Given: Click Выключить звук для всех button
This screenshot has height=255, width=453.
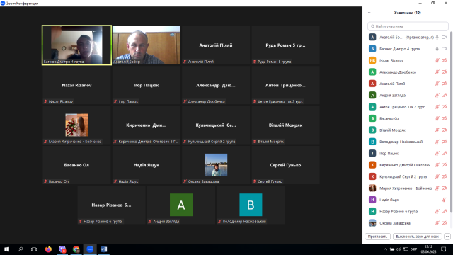Looking at the screenshot, I should (417, 237).
